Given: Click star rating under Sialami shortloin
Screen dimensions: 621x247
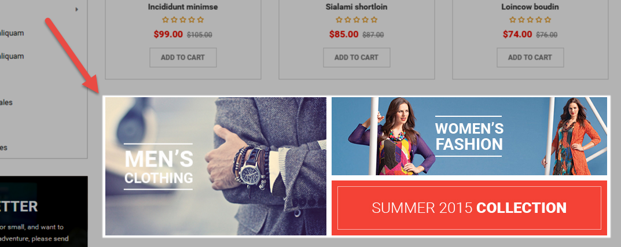Looking at the screenshot, I should click(357, 20).
